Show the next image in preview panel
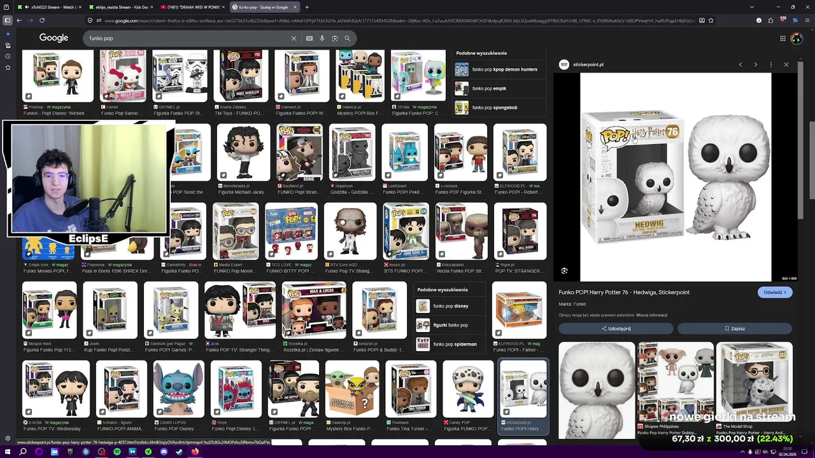 pos(756,64)
